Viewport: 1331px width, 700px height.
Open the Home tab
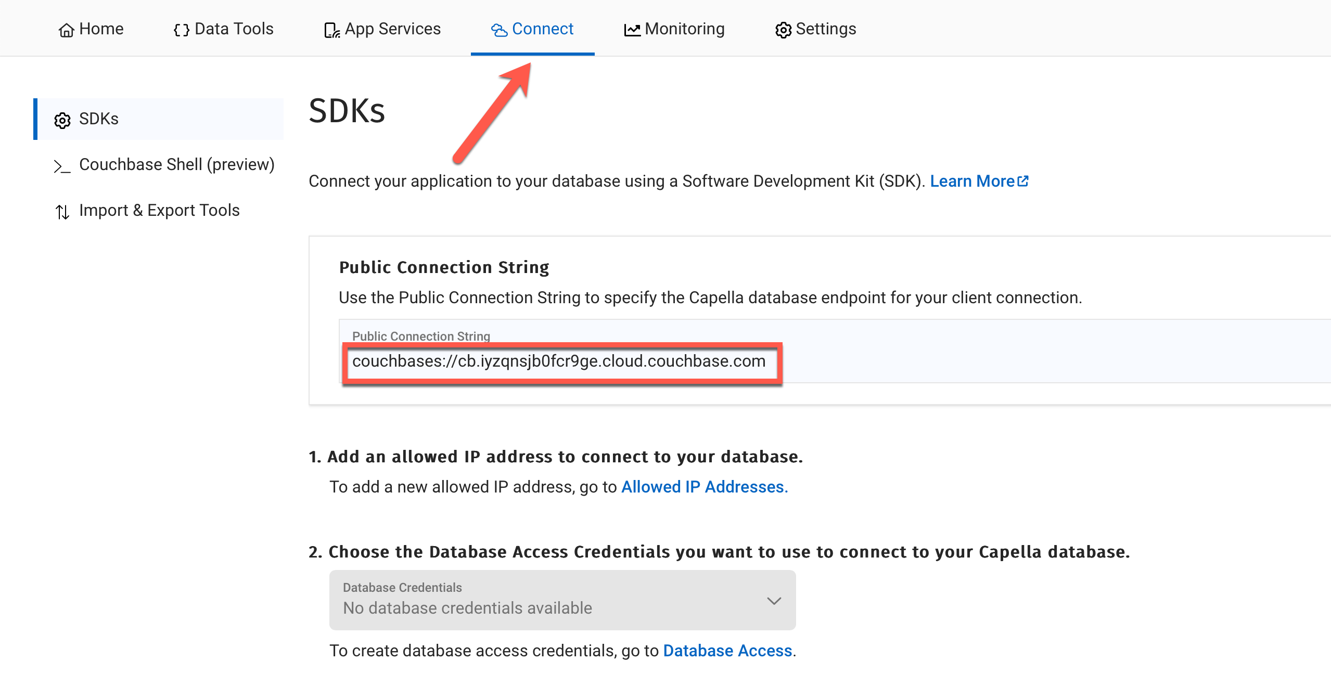coord(91,29)
